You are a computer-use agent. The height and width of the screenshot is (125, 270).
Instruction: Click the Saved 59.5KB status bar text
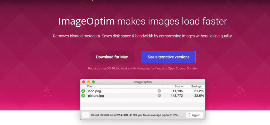click(x=135, y=115)
